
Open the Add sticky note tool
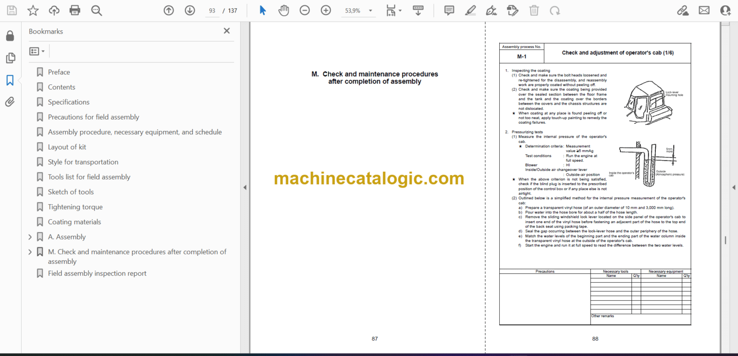tap(448, 10)
